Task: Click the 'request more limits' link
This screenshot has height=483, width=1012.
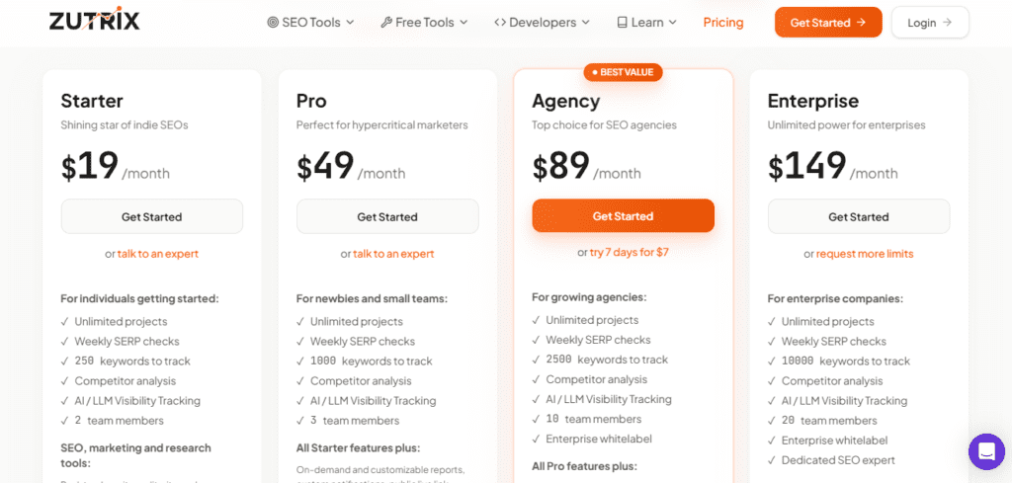Action: pos(865,254)
